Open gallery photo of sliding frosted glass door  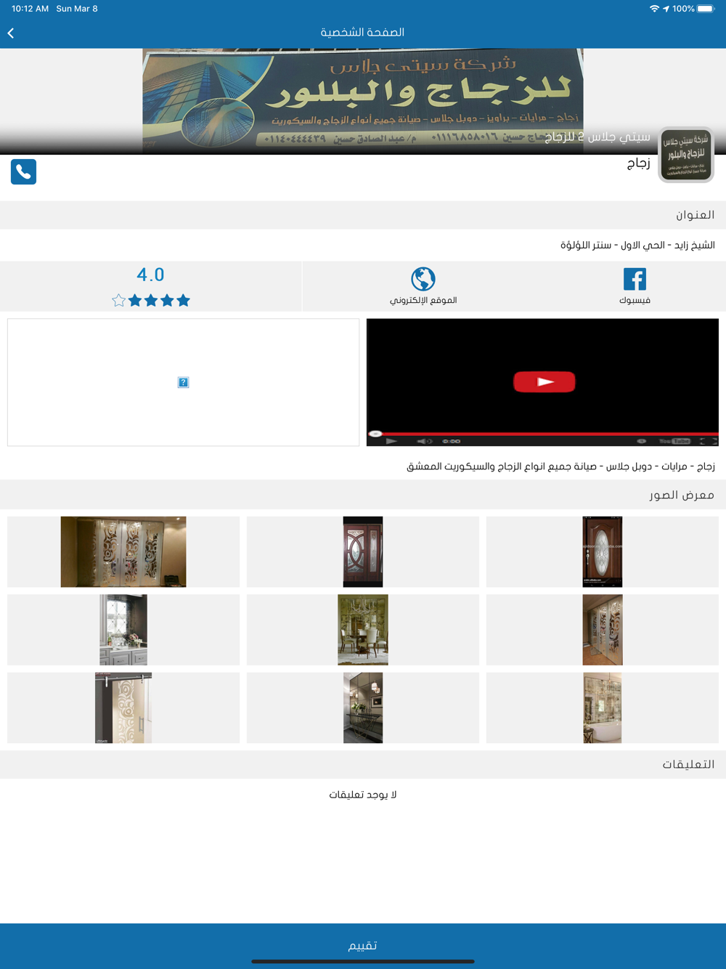[123, 708]
